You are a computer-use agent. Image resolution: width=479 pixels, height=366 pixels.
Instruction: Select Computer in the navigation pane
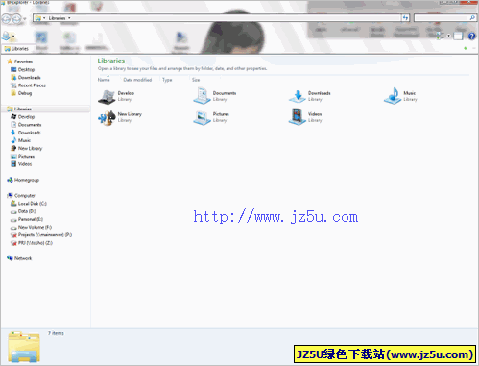(x=25, y=196)
